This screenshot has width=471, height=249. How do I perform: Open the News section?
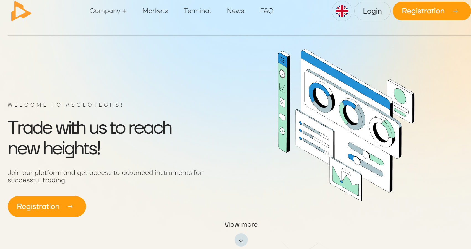(x=235, y=11)
